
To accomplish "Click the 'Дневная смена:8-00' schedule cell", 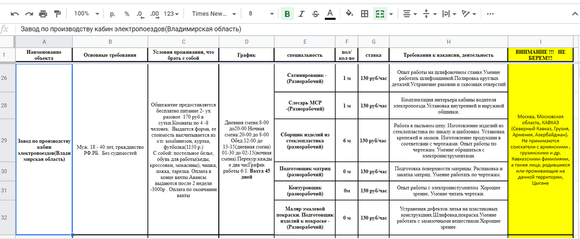I will 246,150.
